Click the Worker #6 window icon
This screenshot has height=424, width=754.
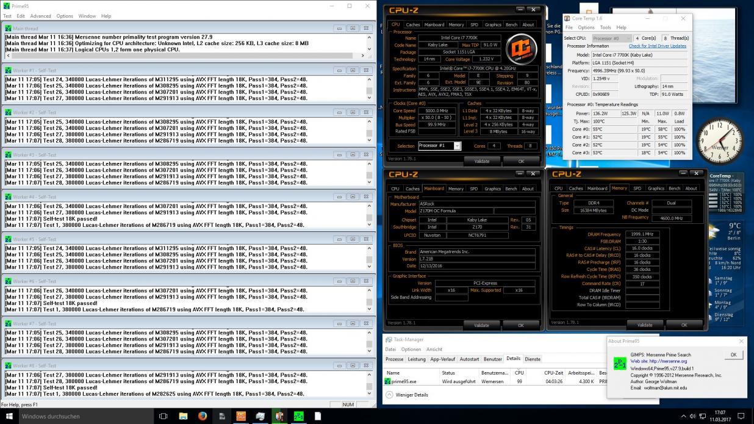8,281
